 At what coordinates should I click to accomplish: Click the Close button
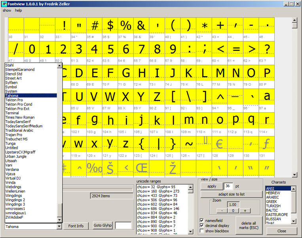click(281, 231)
